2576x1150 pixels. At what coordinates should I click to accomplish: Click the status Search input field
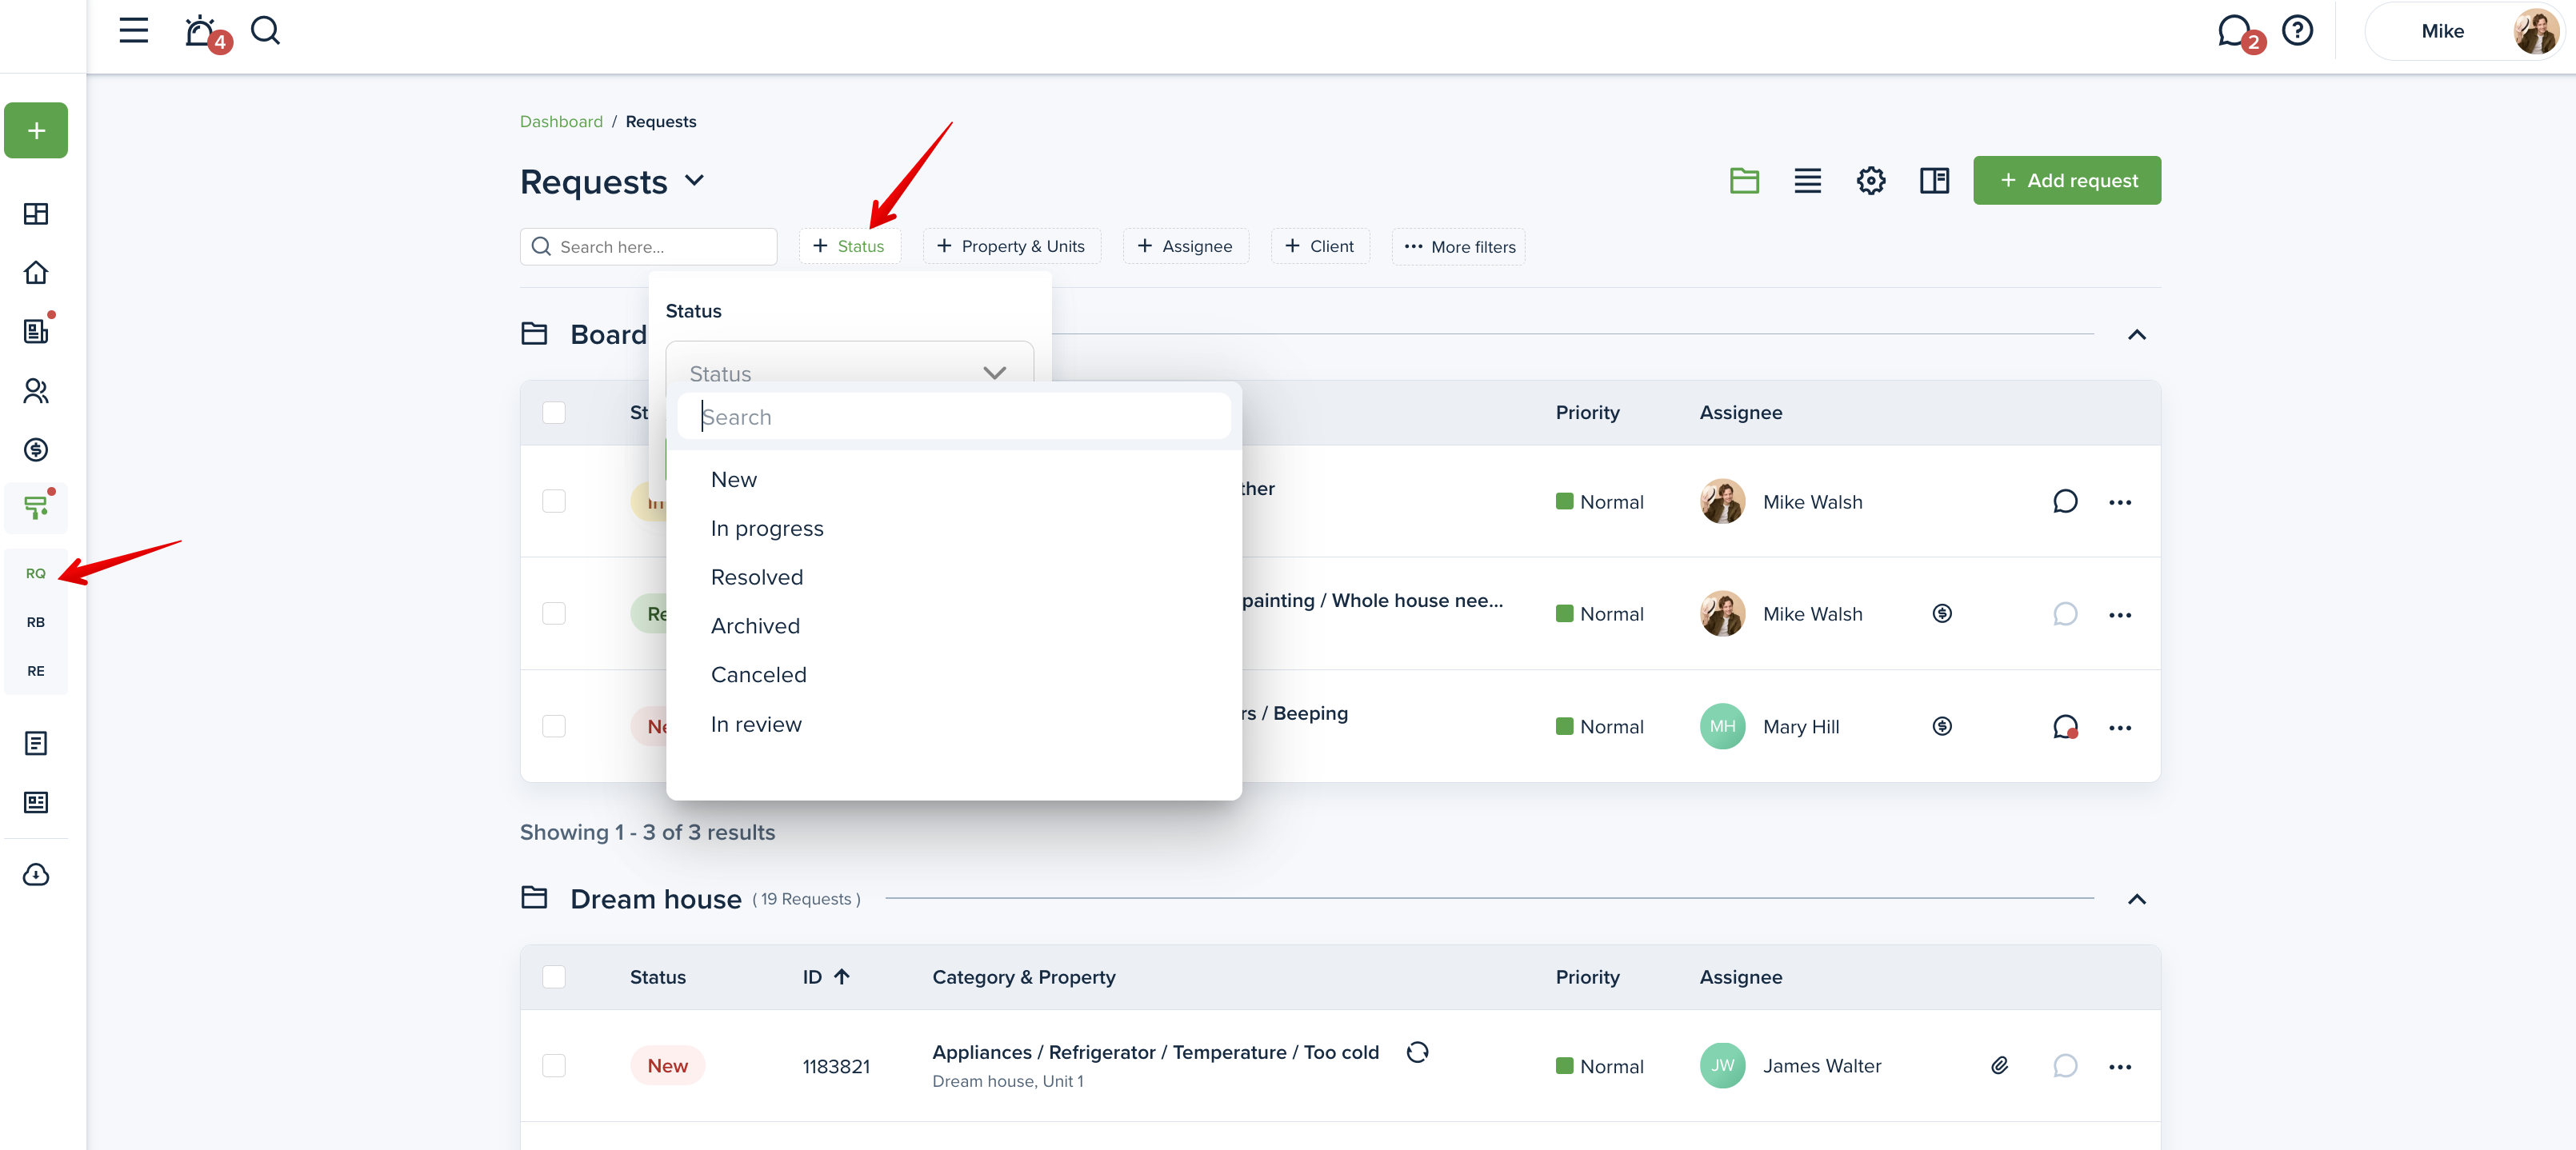(953, 417)
